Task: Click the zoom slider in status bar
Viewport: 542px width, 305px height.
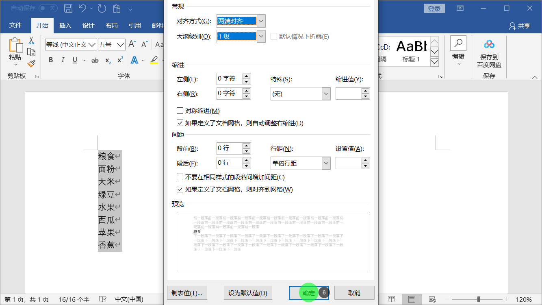Action: click(478, 299)
